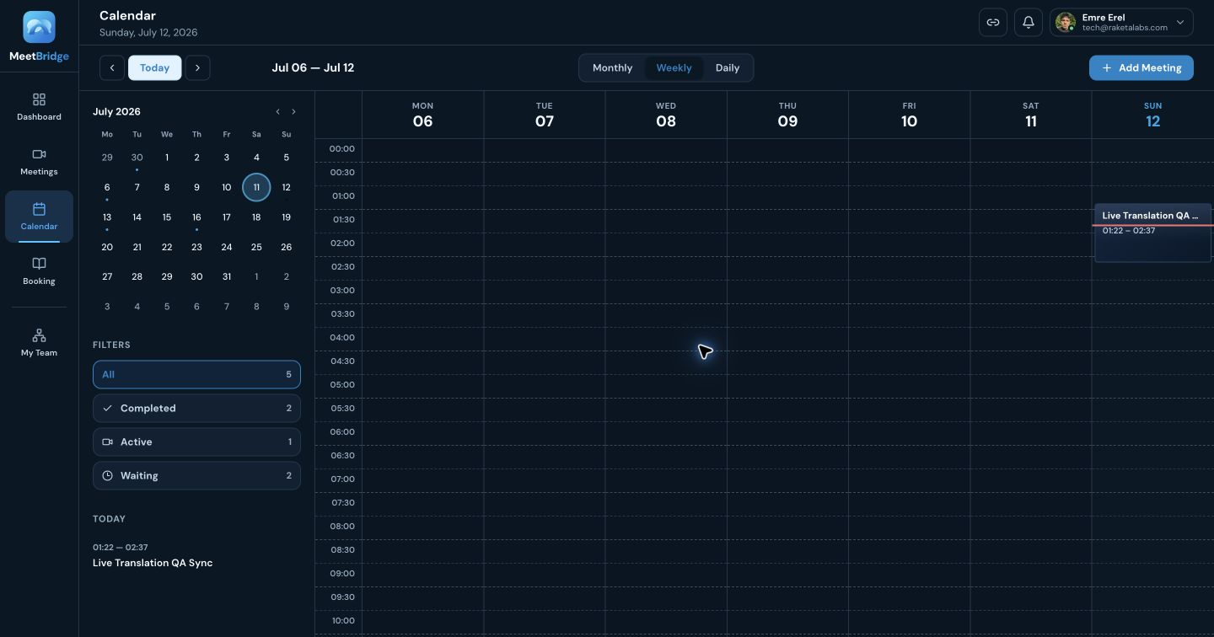Click Add Meeting button
The height and width of the screenshot is (637, 1214).
pos(1141,67)
